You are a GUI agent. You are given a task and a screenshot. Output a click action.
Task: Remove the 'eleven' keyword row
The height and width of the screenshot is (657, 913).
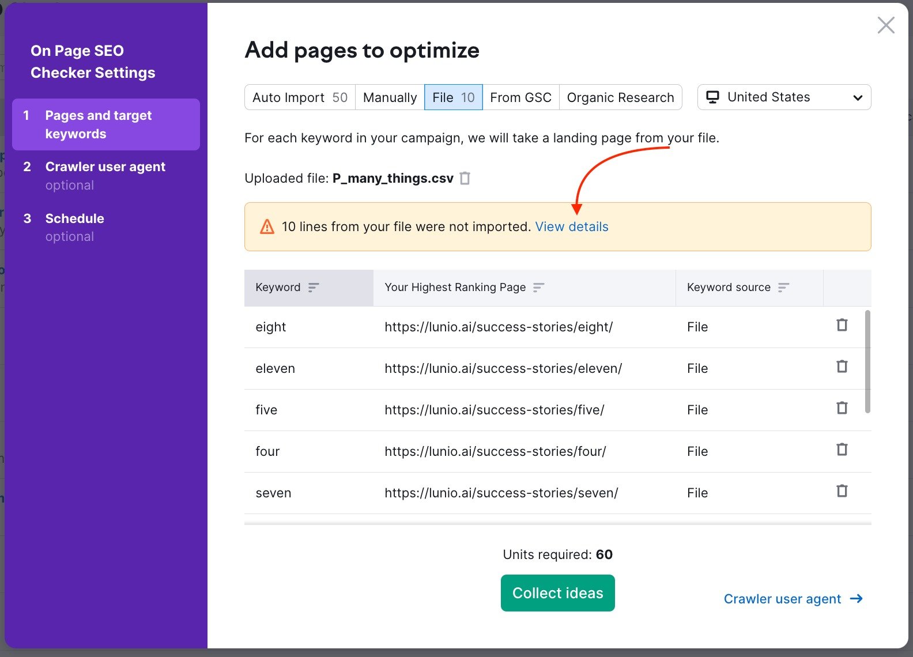(842, 367)
